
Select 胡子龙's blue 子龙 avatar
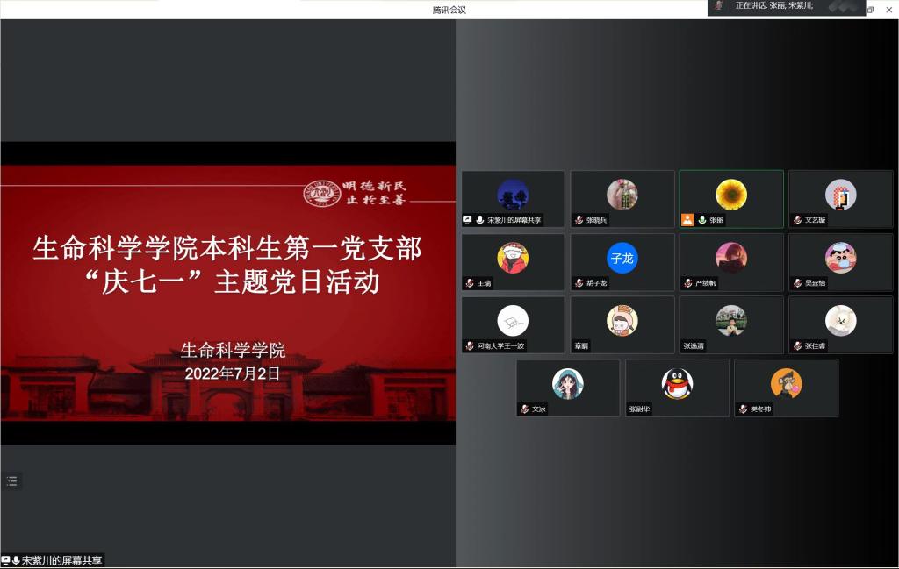point(622,258)
